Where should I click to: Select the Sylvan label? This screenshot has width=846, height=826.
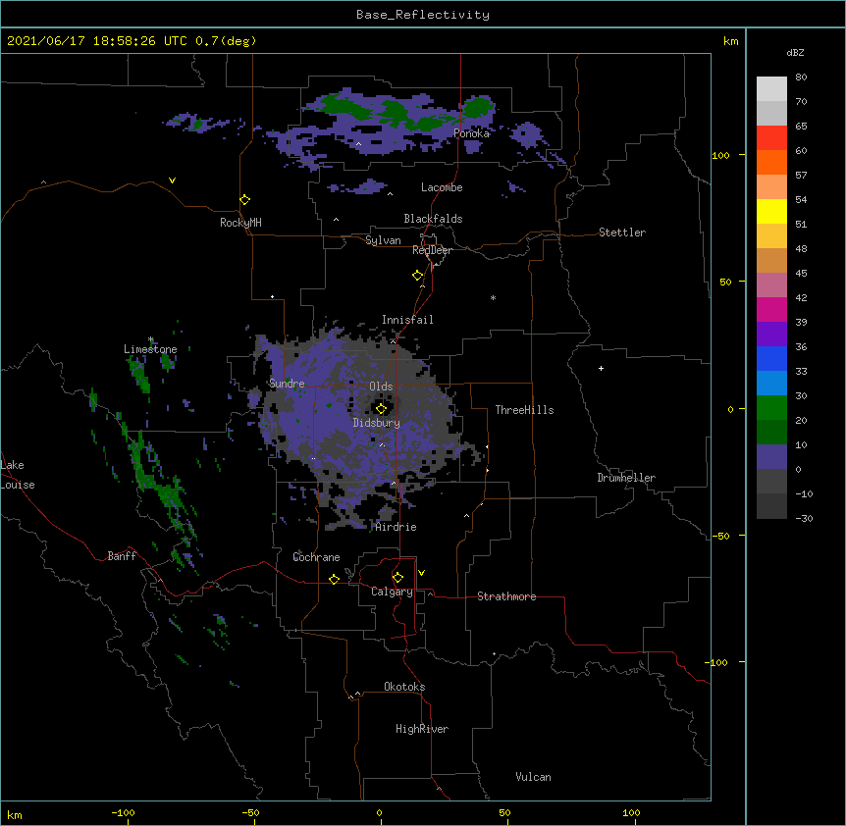pyautogui.click(x=383, y=240)
